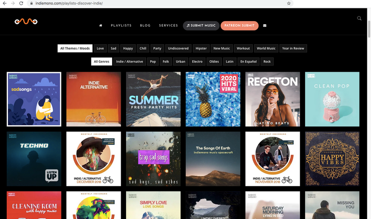The height and width of the screenshot is (219, 371).
Task: Open Saturday Morning Lying in Bed playlist
Action: (273, 205)
